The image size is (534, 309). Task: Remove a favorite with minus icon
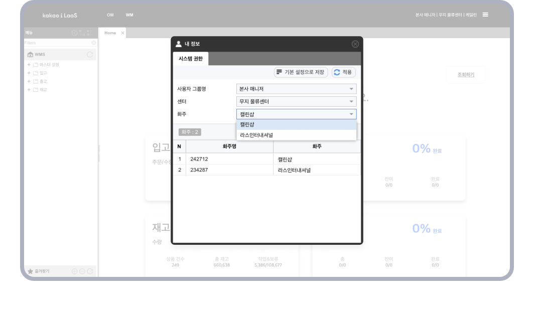pos(82,271)
